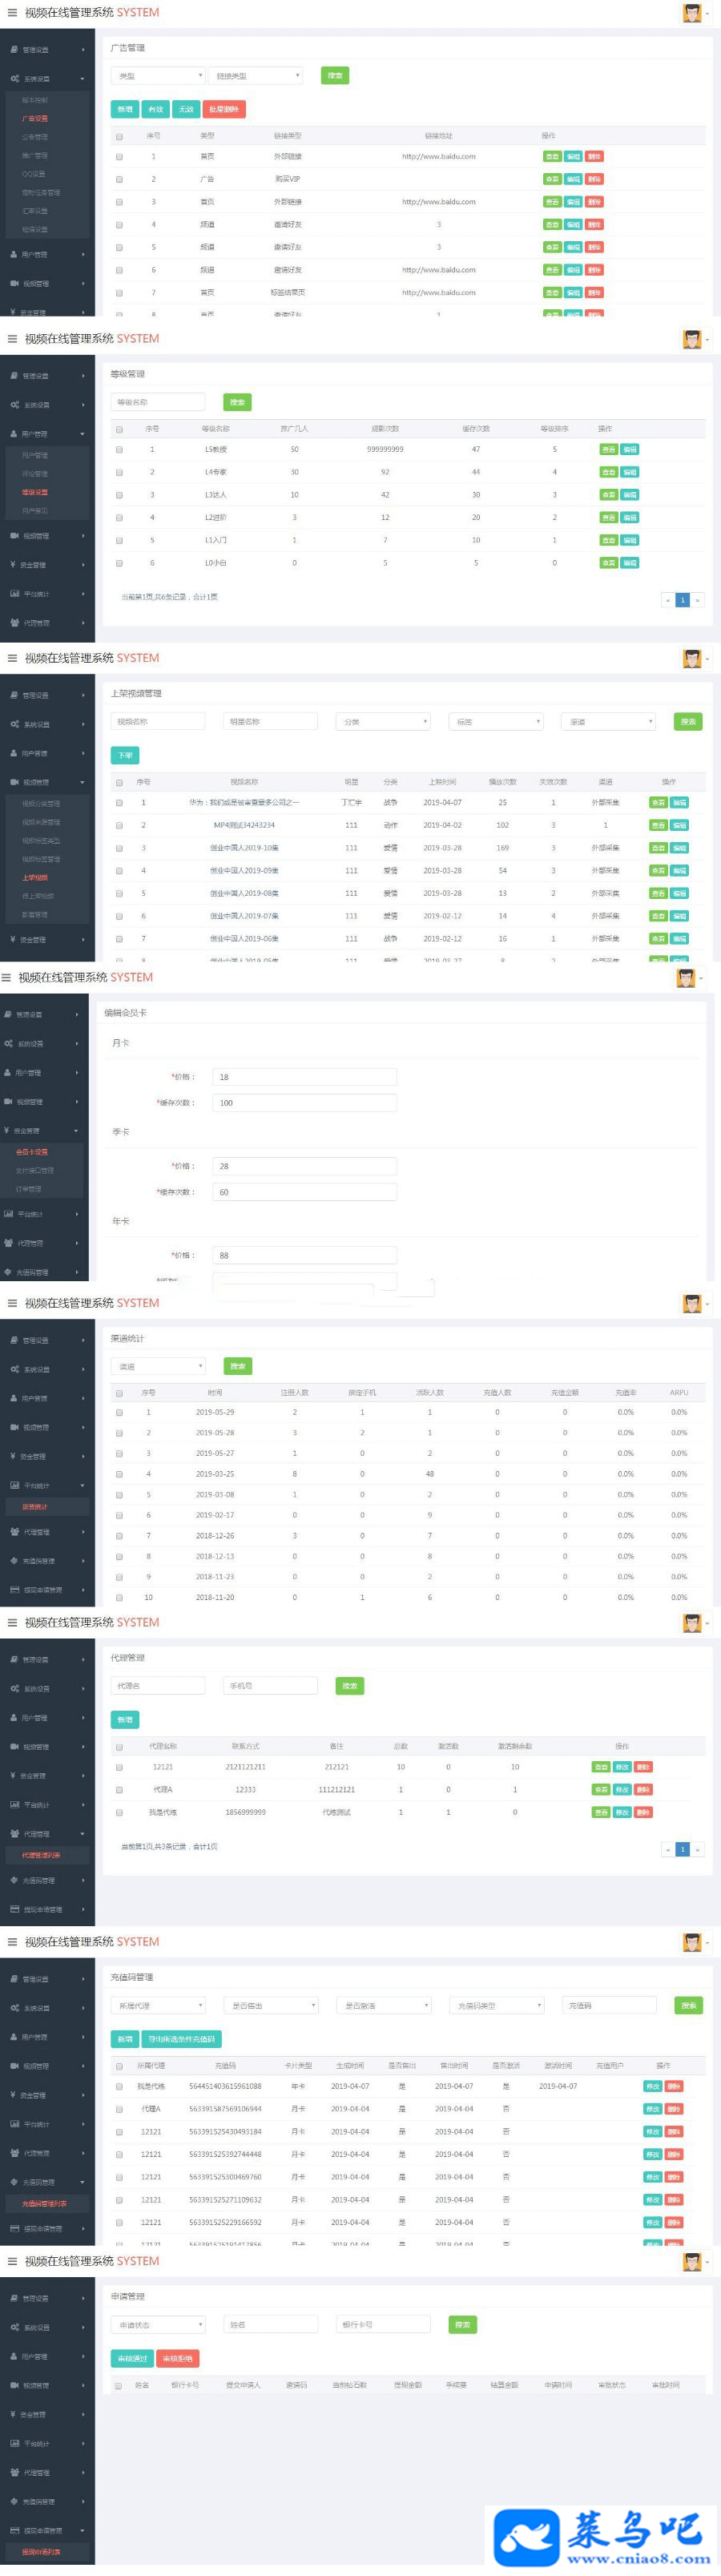Click hamburger menu icon on 渠道统计 page header

(12, 1303)
